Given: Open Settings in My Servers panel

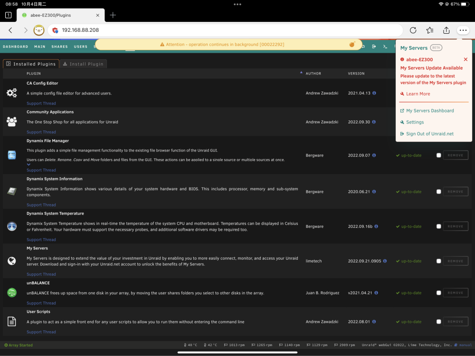Looking at the screenshot, I should pyautogui.click(x=412, y=122).
